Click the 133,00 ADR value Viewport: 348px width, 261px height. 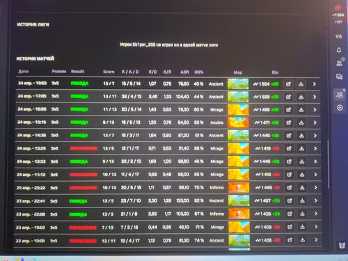182,200
